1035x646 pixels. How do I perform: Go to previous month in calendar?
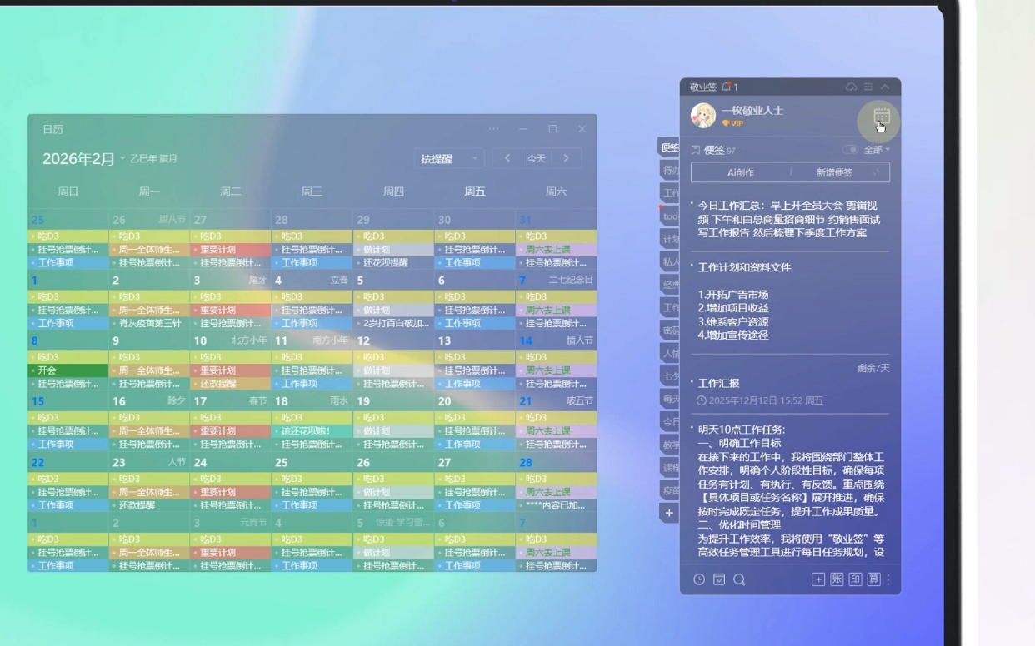tap(507, 158)
